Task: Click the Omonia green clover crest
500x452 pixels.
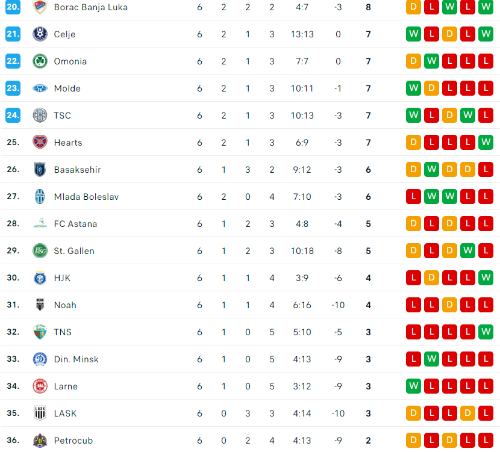Action: [x=40, y=61]
